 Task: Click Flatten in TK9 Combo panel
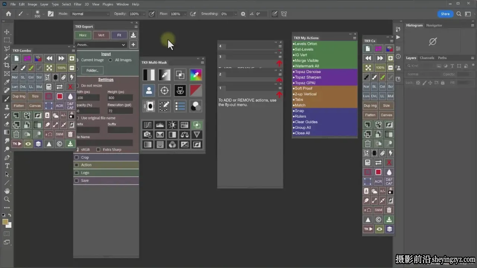(19, 106)
